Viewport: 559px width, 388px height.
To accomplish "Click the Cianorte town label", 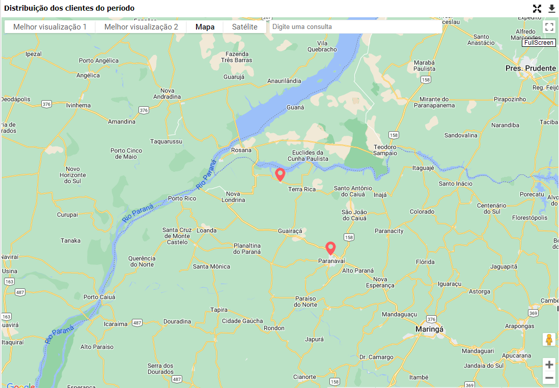I will tap(304, 377).
